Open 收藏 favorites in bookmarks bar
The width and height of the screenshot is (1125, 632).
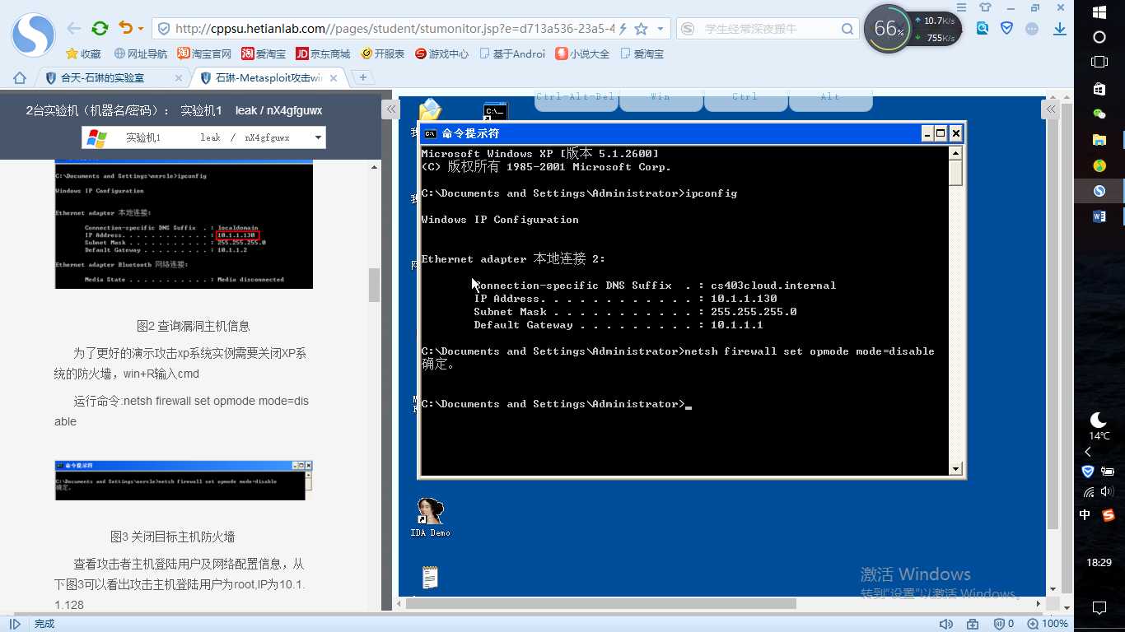(x=83, y=53)
